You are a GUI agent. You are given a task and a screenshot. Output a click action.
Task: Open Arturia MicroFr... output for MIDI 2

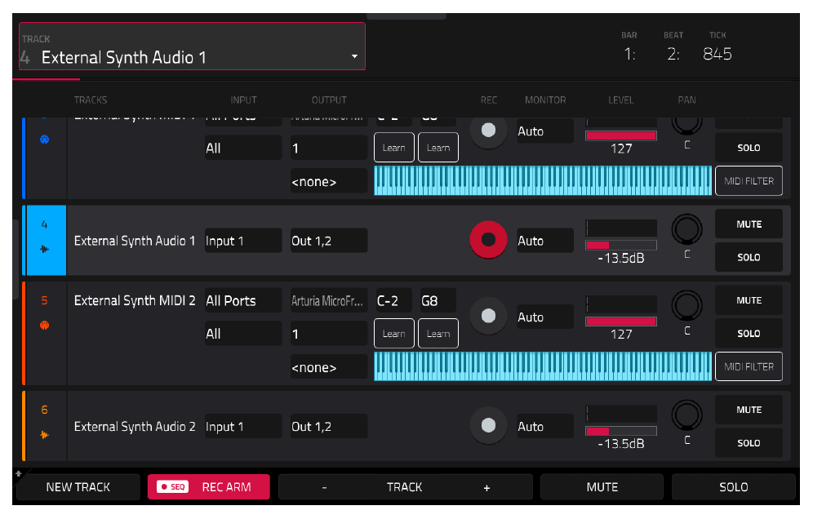tap(329, 301)
